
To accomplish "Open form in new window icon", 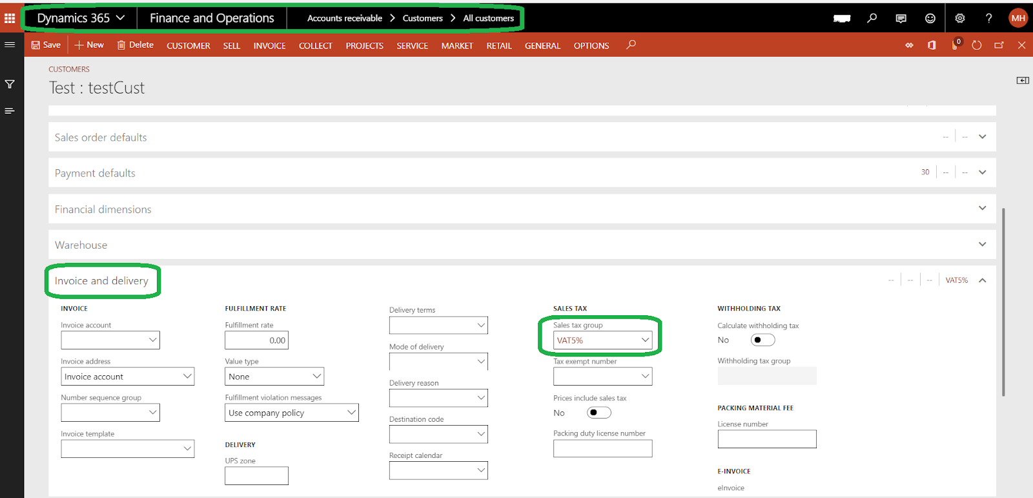I will click(x=999, y=45).
